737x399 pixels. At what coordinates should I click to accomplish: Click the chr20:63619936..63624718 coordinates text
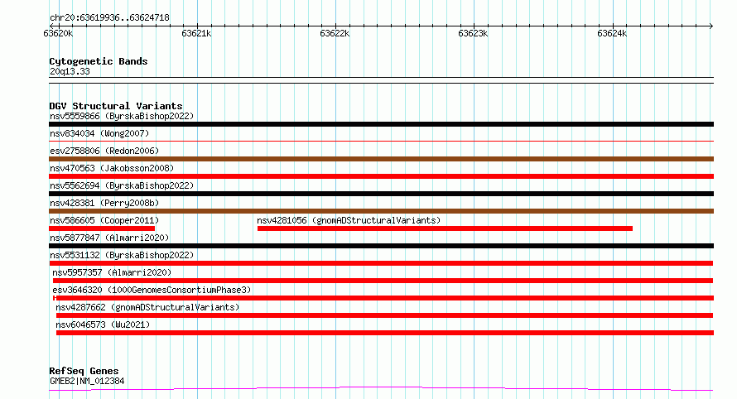tap(109, 18)
